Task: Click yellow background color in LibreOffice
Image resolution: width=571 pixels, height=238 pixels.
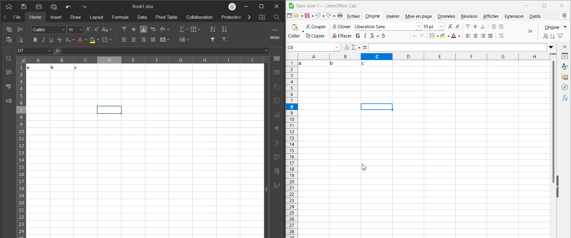Action: click(443, 36)
